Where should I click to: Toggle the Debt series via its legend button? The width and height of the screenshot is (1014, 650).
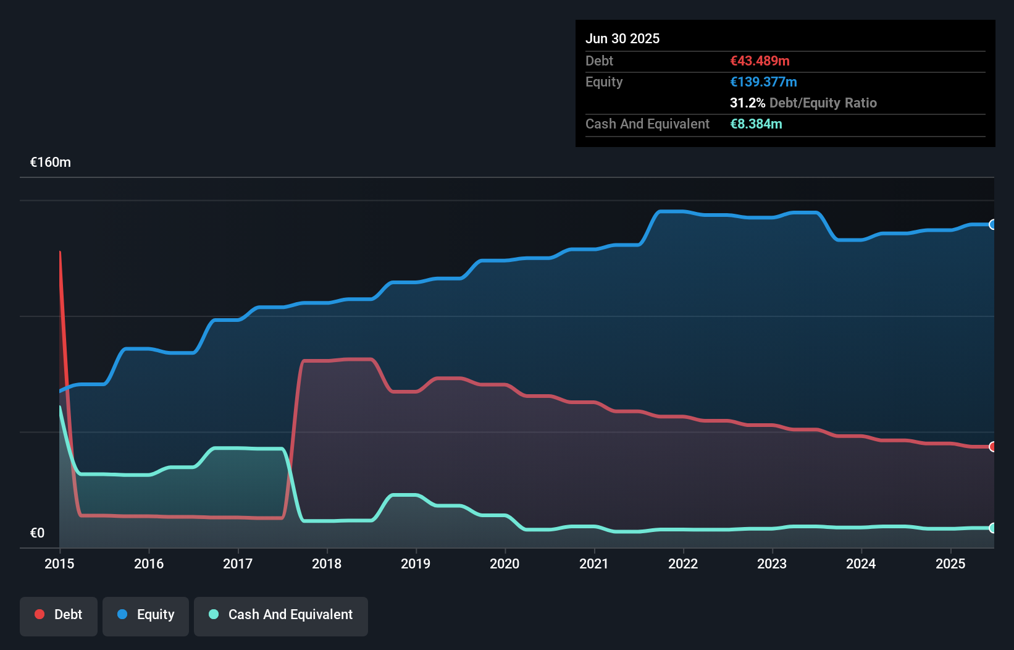pyautogui.click(x=59, y=615)
